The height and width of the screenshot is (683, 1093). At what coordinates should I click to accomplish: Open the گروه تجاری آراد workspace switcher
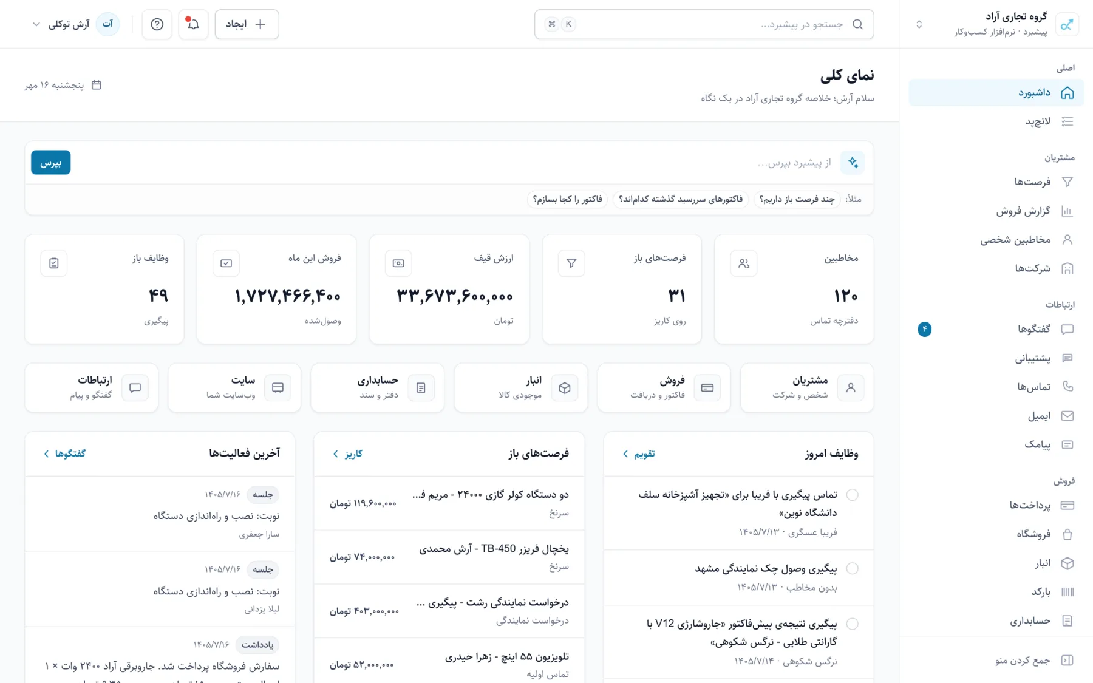(996, 24)
